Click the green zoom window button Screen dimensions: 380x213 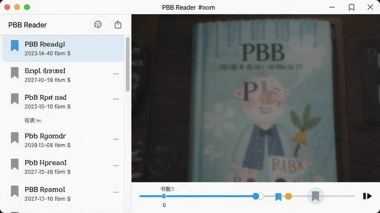coord(27,7)
